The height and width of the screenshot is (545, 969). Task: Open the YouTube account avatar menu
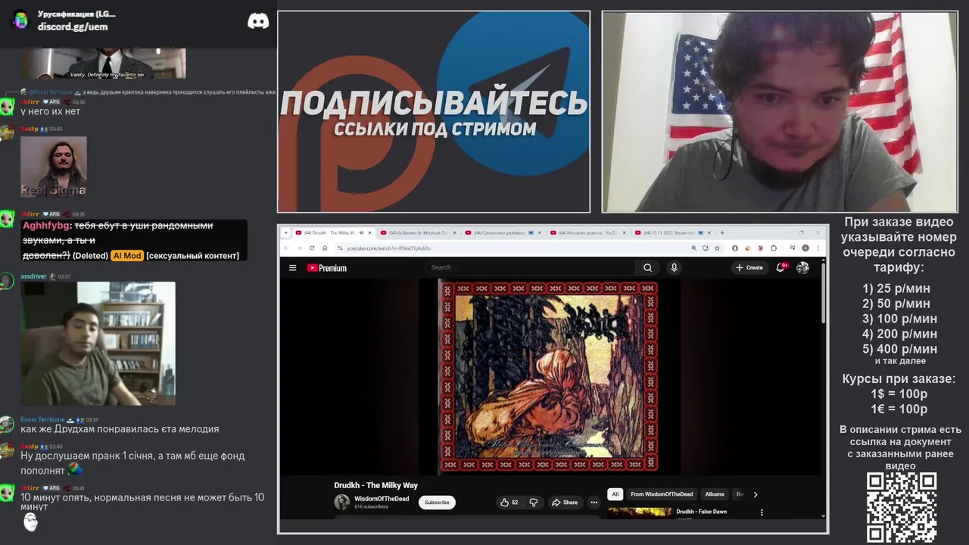[802, 267]
